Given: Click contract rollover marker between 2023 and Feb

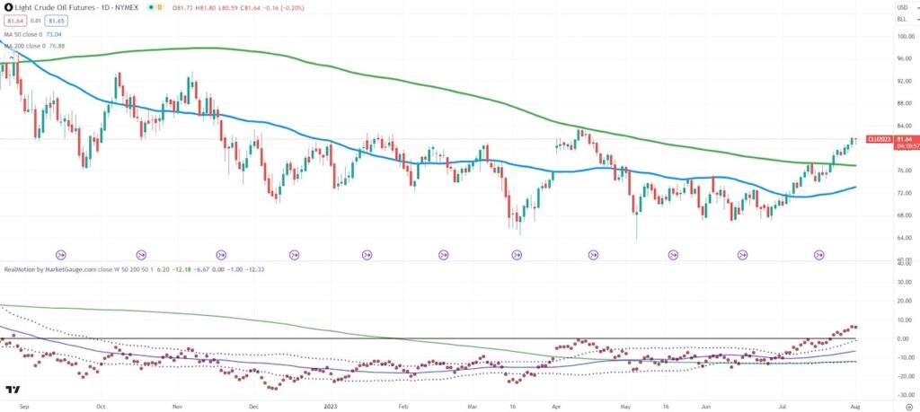Looking at the screenshot, I should click(x=367, y=255).
